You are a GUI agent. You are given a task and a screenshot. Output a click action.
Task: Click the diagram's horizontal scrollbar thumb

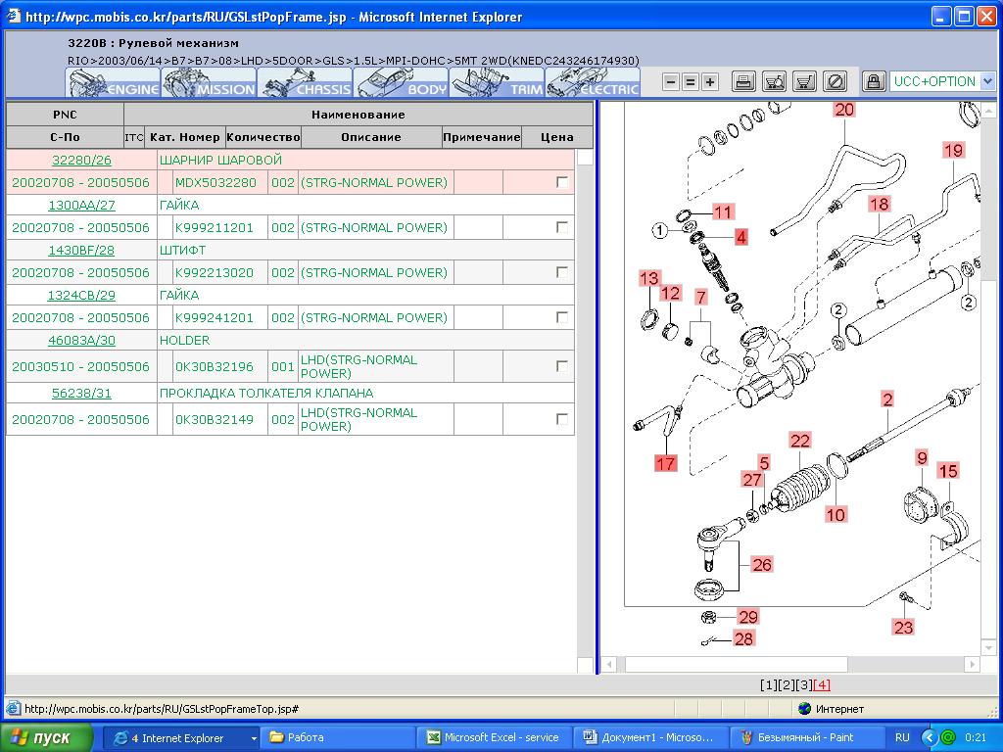[x=735, y=665]
